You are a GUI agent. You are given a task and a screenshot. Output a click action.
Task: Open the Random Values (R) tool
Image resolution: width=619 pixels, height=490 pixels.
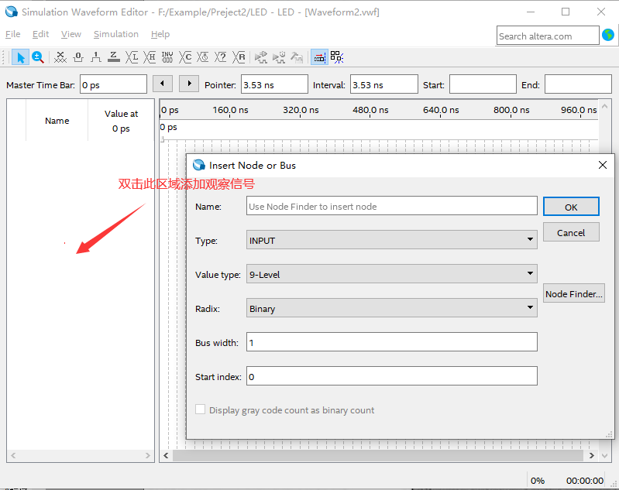[239, 57]
